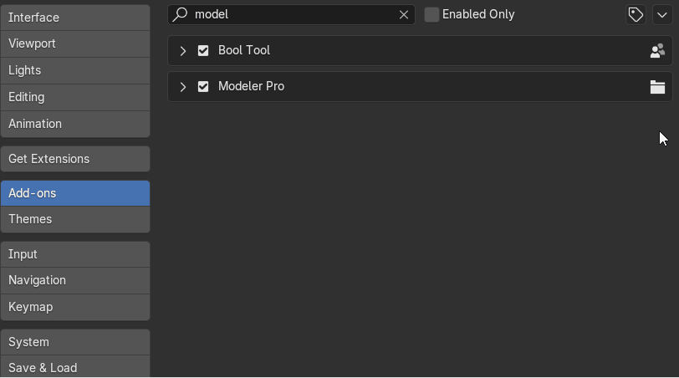
Task: Expand the Modeler Pro details
Action: click(183, 87)
